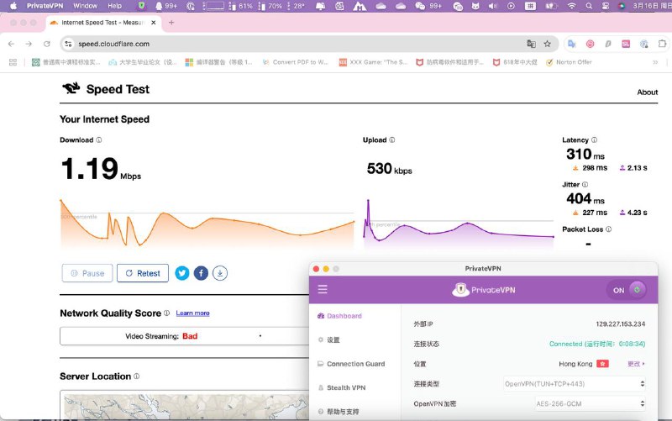672x421 pixels.
Task: Open the AES-256-GCM encryption dropdown
Action: 591,403
